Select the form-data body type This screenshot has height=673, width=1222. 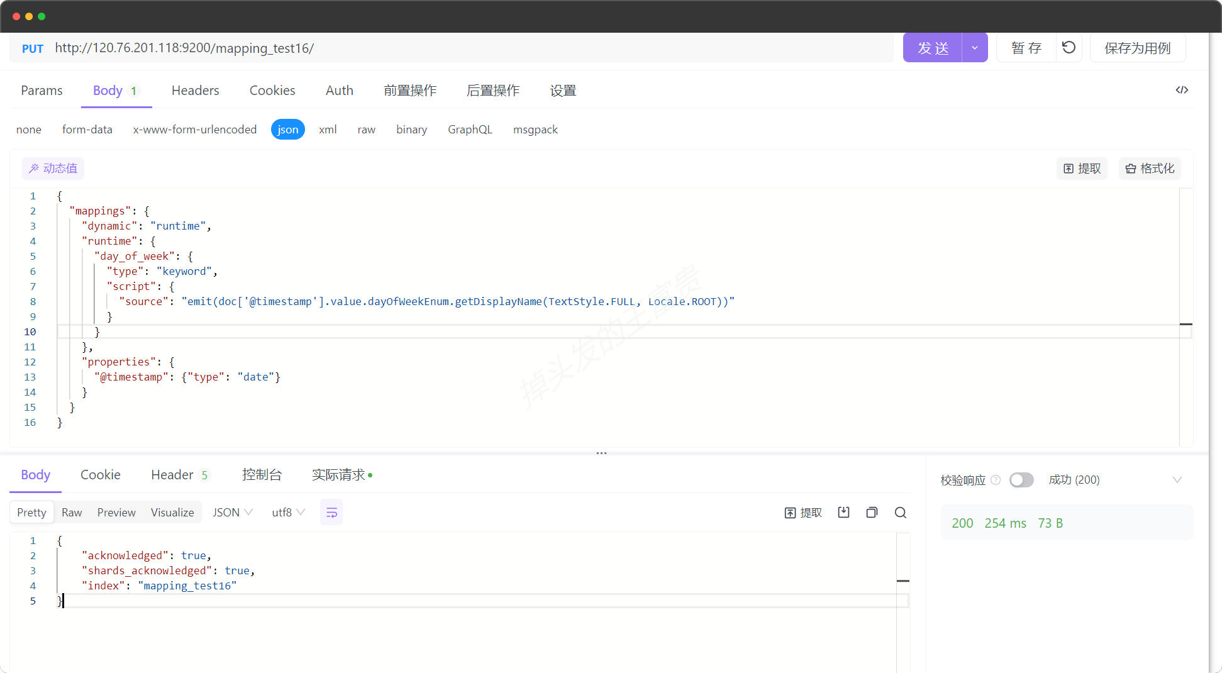(x=87, y=130)
